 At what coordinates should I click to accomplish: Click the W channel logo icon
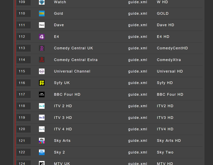pyautogui.click(x=42, y=2)
